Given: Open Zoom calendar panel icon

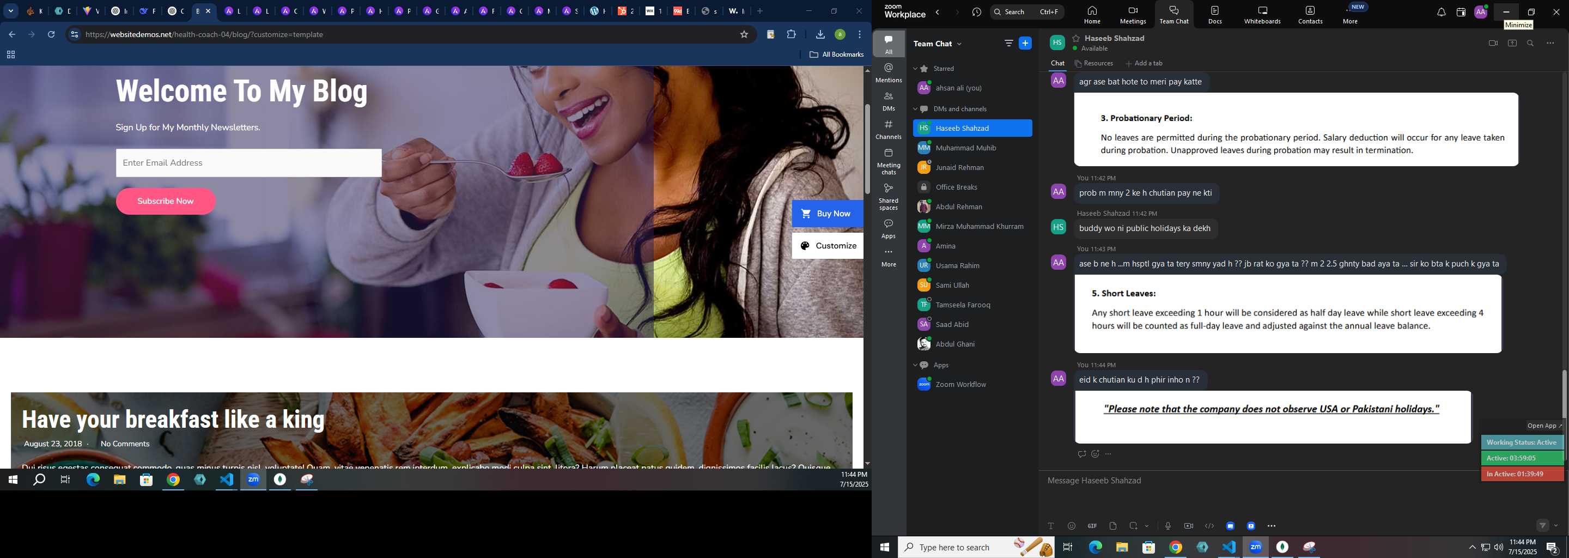Looking at the screenshot, I should pos(1461,12).
